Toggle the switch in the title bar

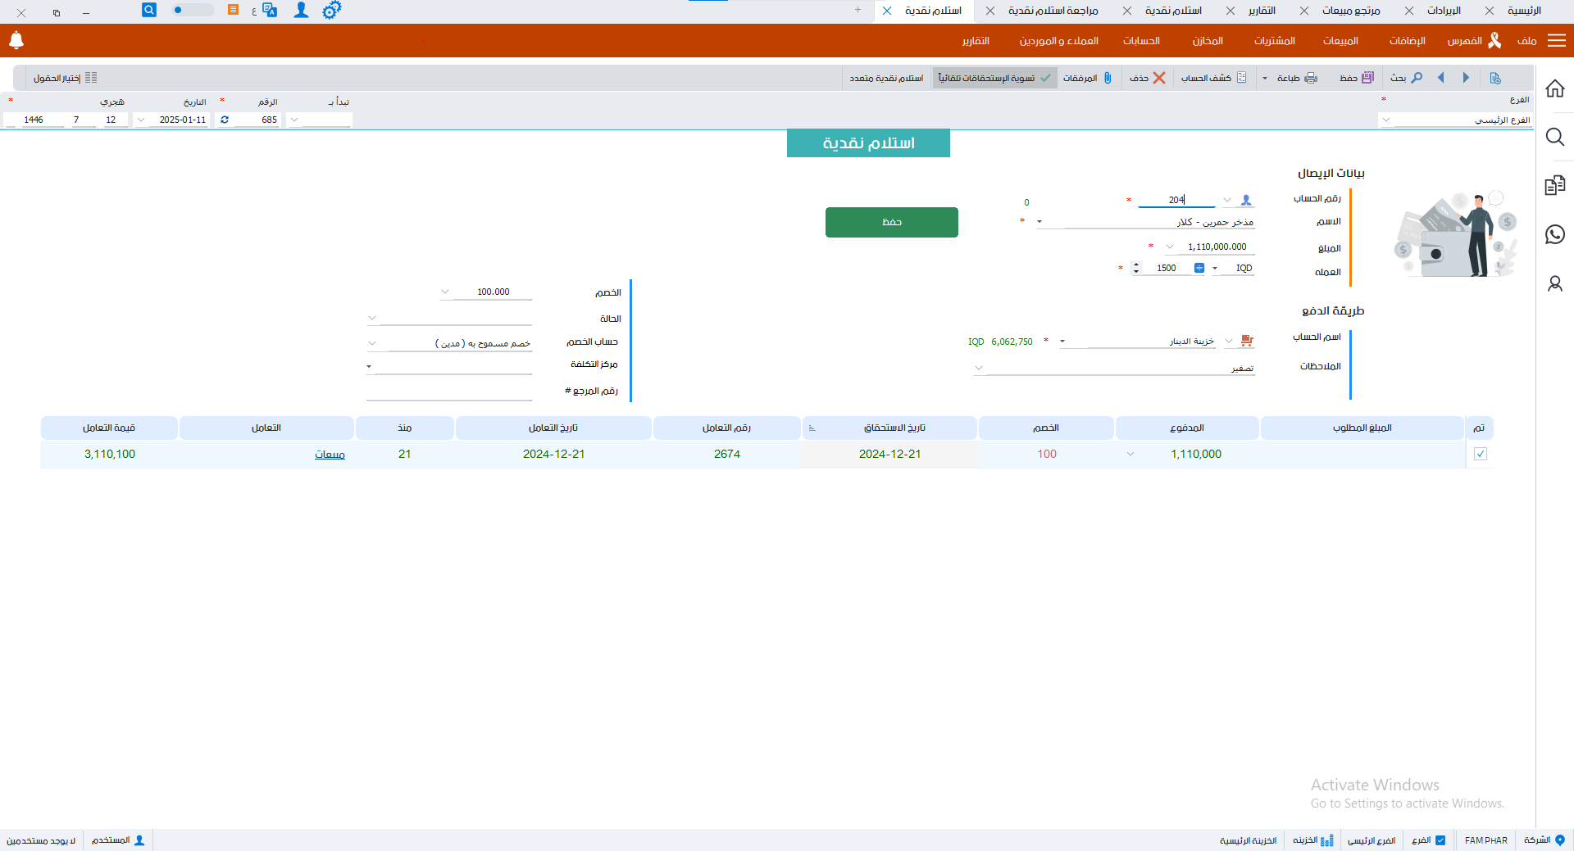(x=192, y=11)
